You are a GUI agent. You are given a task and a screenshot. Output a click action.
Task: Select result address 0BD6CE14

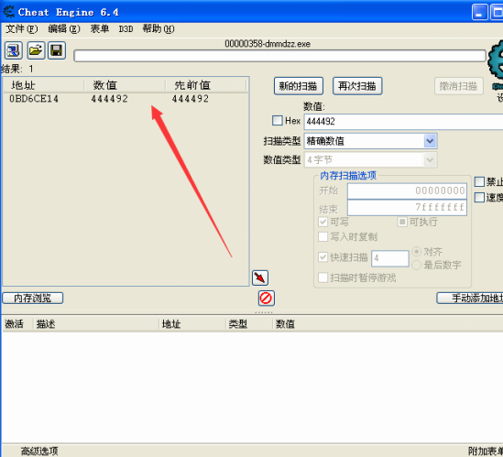click(34, 99)
